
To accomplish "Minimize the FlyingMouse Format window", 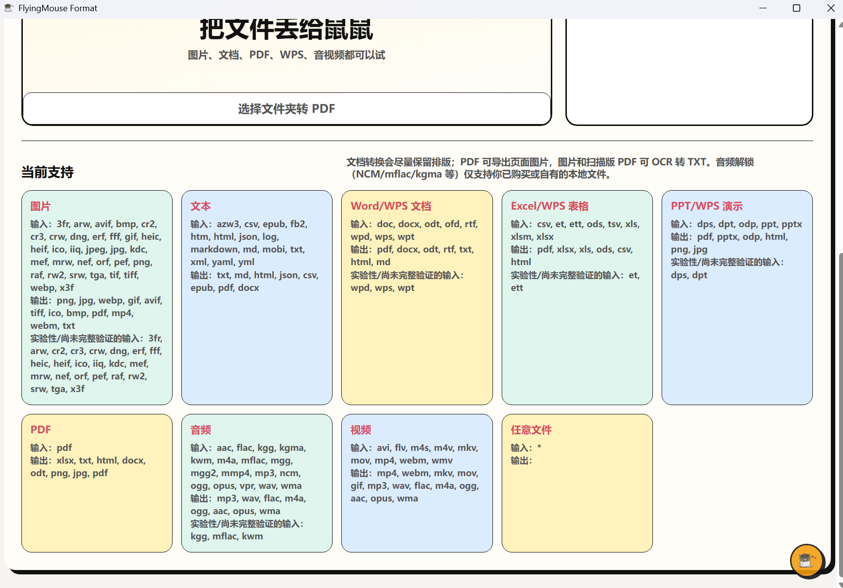I will [763, 8].
